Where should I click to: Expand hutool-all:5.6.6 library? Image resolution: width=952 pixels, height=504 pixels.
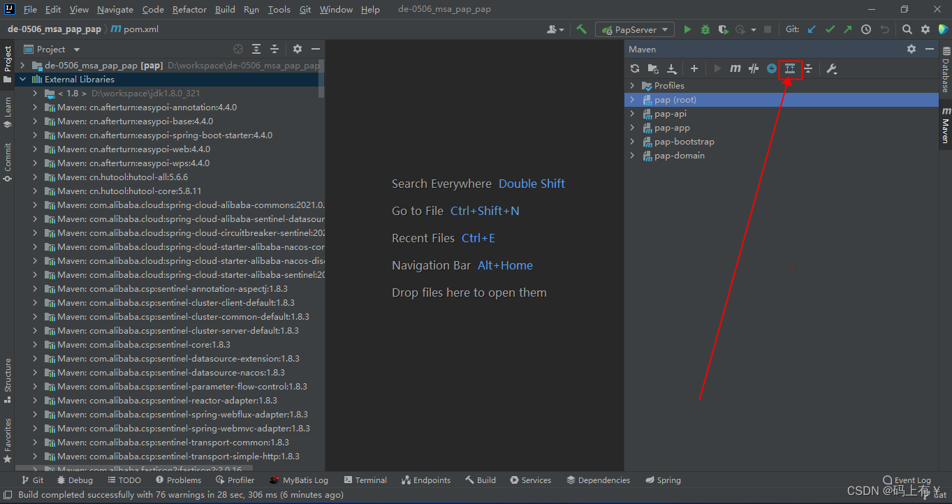click(x=35, y=177)
